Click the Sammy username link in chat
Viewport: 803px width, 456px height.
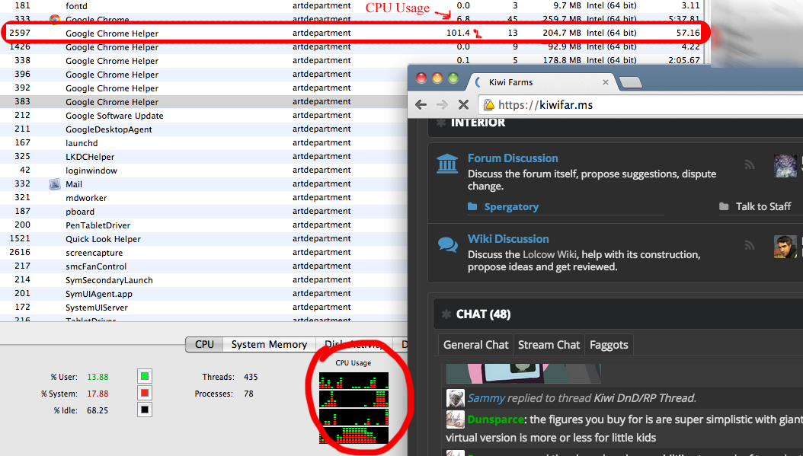point(486,398)
